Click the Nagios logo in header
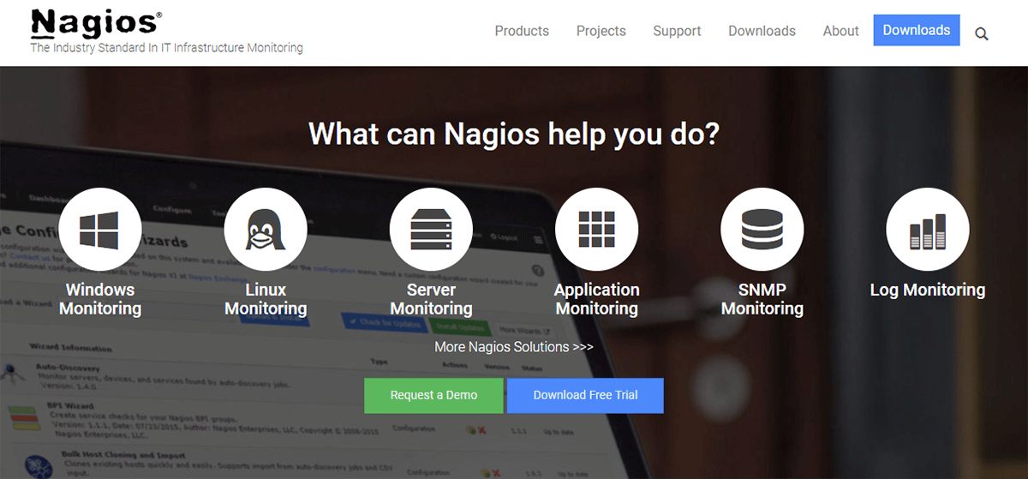Screen dimensions: 1028x479 click(94, 24)
